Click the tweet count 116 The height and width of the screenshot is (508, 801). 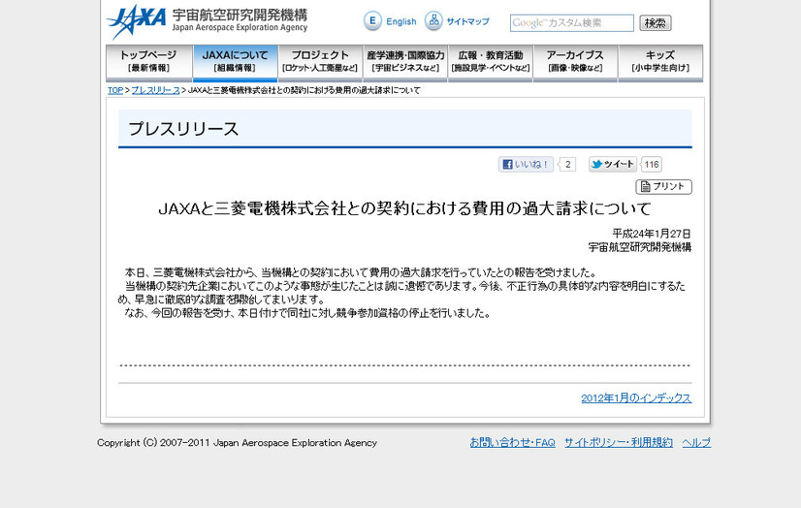pyautogui.click(x=652, y=165)
